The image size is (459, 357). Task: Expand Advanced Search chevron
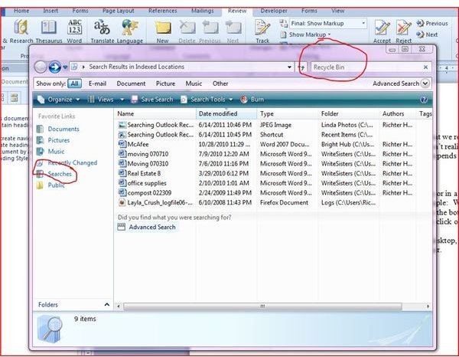click(x=425, y=84)
